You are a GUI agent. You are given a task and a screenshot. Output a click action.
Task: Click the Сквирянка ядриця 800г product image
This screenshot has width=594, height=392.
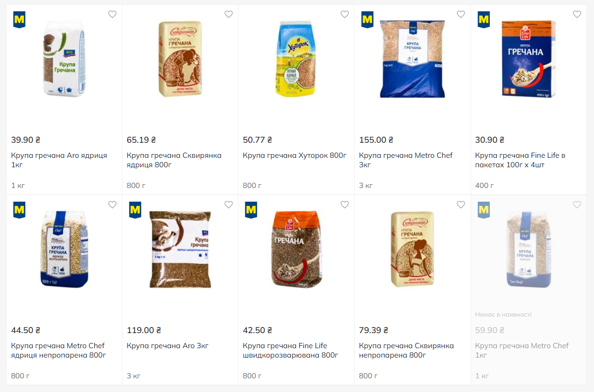180,59
